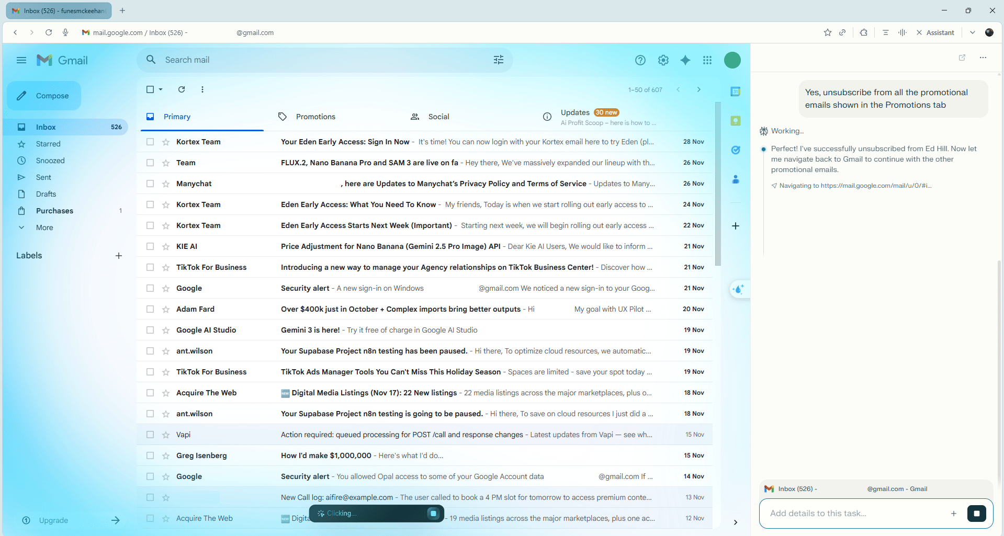Switch to the Social tab

439,116
